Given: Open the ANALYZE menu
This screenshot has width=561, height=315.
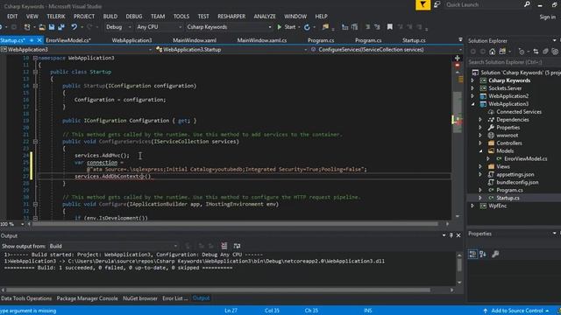Looking at the screenshot, I should pyautogui.click(x=265, y=17).
